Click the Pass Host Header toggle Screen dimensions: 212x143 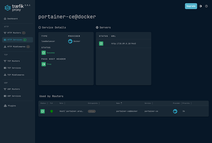pyautogui.click(x=44, y=64)
